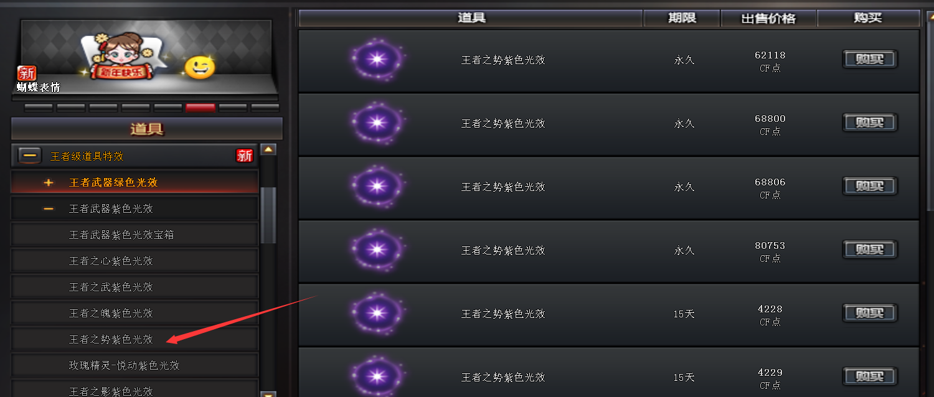Screen dimensions: 934x397
Task: Select the first banner page indicator
Action: [38, 108]
